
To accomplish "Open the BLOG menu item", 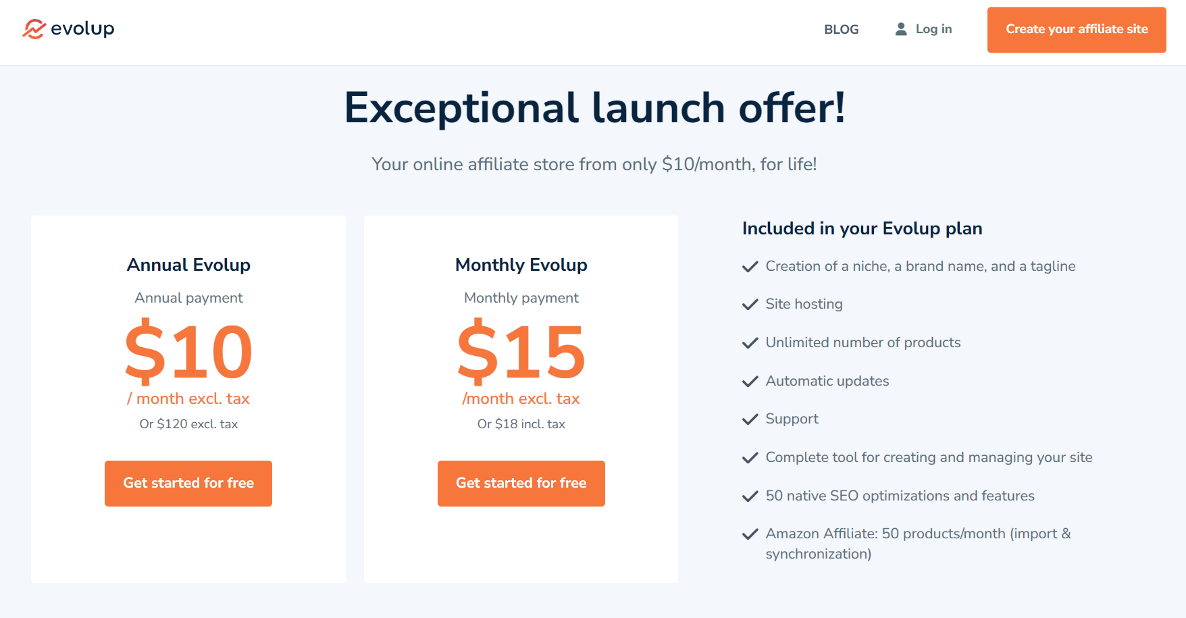I will (x=841, y=29).
